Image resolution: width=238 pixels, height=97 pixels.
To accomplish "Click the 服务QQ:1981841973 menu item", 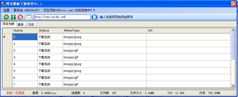I will [26, 10].
